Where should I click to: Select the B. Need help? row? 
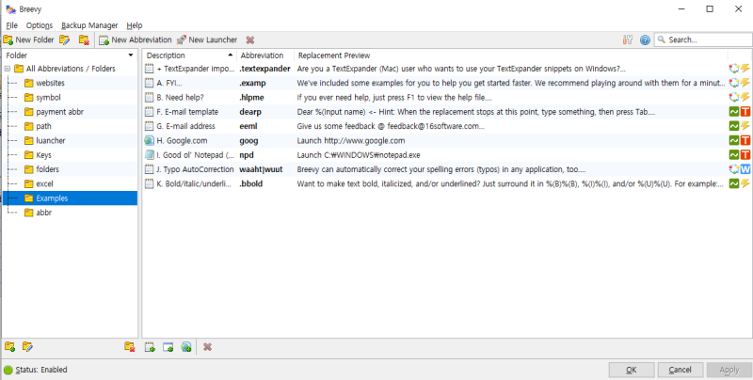447,98
